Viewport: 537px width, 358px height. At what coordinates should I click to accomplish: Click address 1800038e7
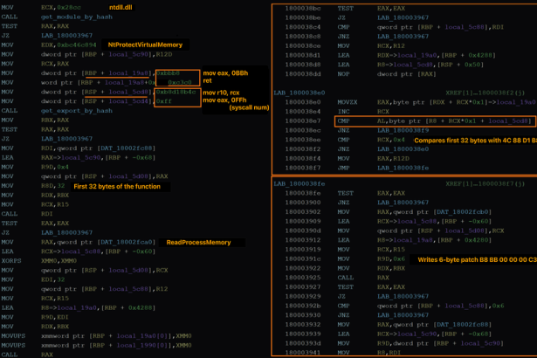tap(303, 120)
